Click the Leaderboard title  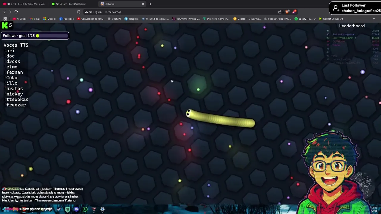[x=352, y=26]
